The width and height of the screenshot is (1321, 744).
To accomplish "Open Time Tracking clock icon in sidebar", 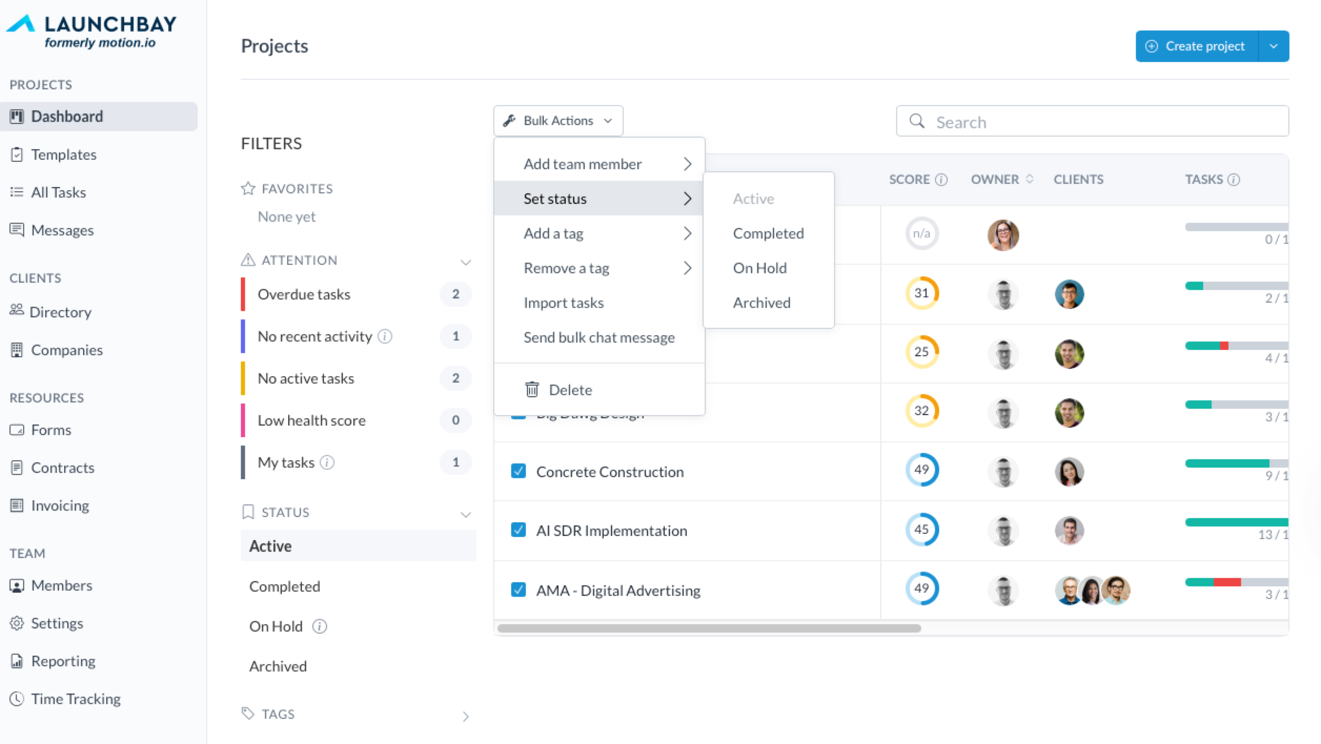I will [17, 698].
